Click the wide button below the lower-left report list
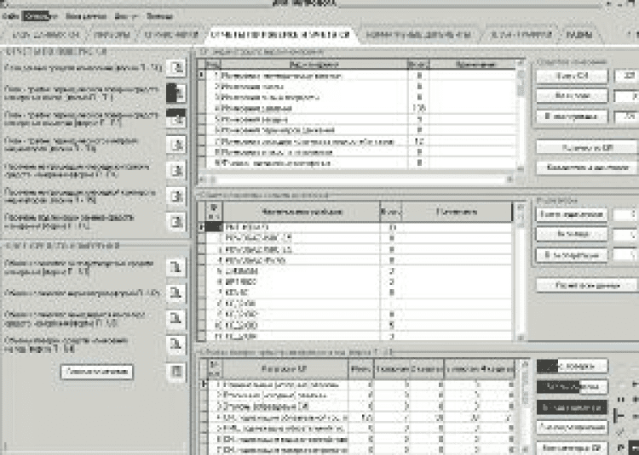 point(96,372)
